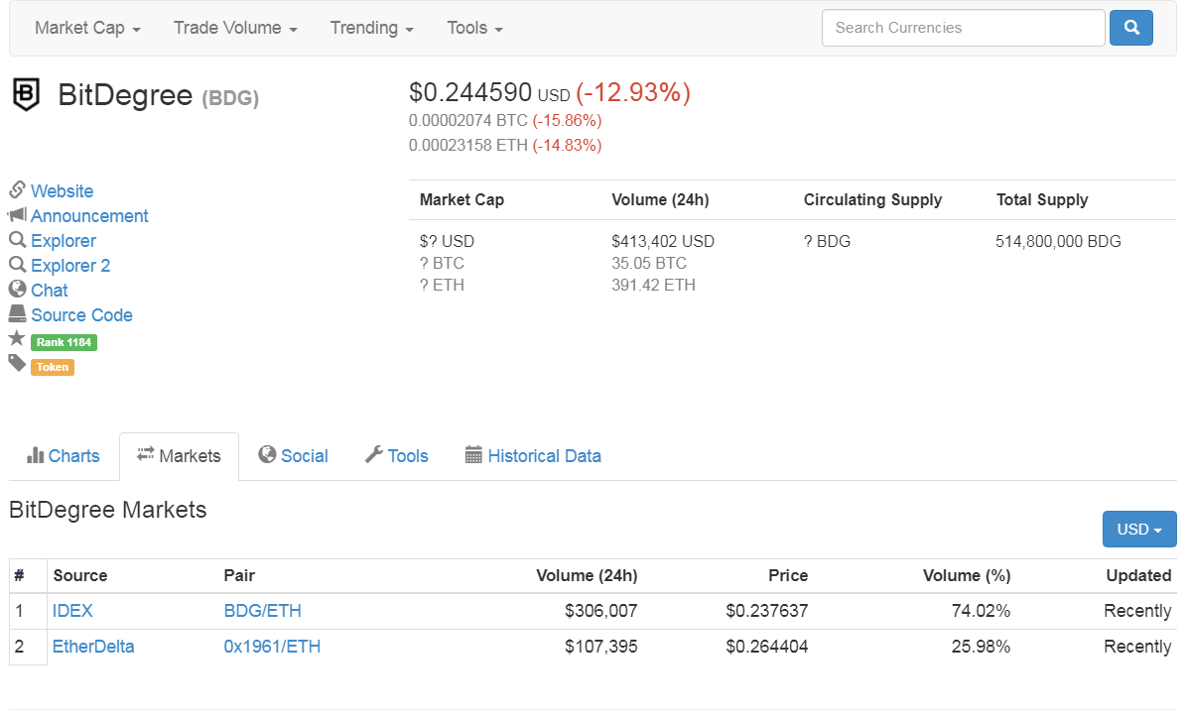Click the $306,007 volume cell
Viewport: 1190px width, 719px height.
point(601,611)
